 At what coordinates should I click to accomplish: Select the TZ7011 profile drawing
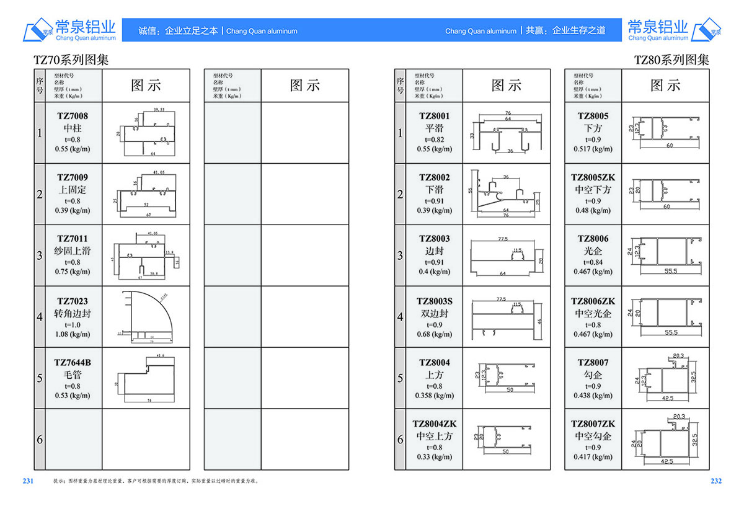click(146, 255)
